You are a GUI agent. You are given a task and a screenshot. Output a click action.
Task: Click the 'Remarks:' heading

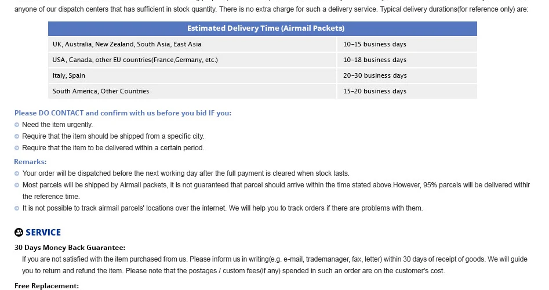(30, 161)
